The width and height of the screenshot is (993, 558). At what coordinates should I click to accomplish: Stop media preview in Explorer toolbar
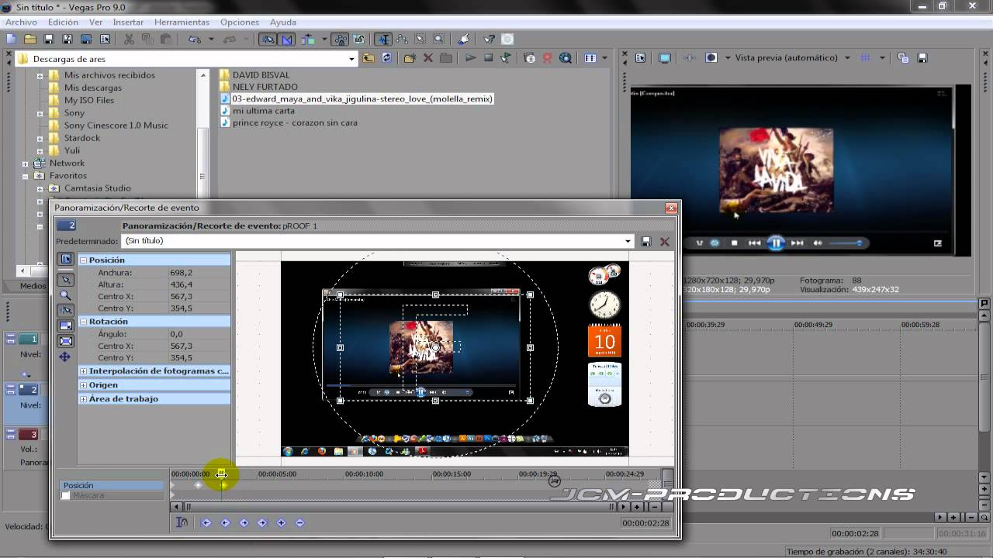(x=488, y=58)
